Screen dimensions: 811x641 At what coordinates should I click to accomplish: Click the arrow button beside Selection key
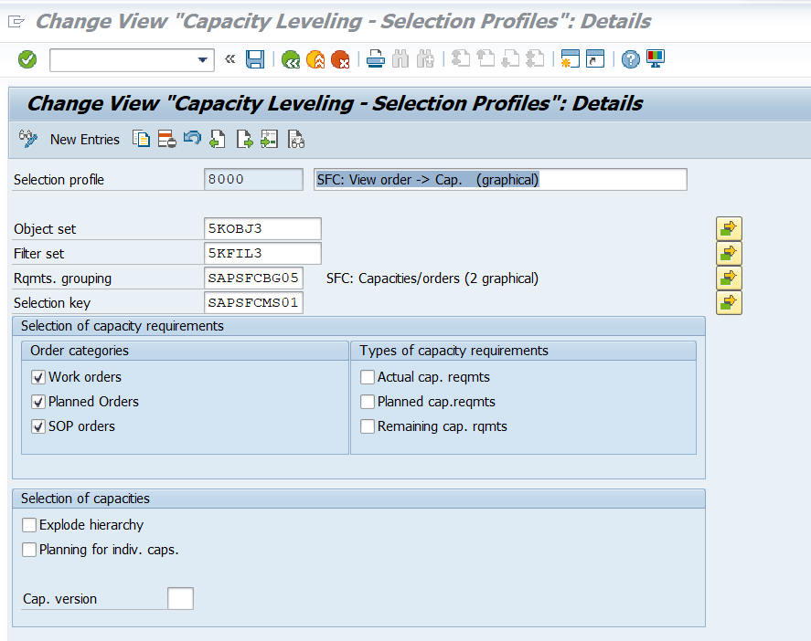[729, 302]
